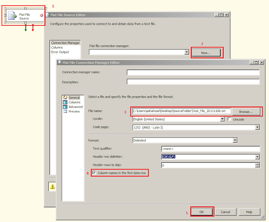Confirm with the OK button
This screenshot has width=269, height=222.
tap(202, 212)
